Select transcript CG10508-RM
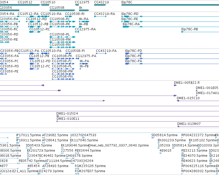 click(60, 40)
